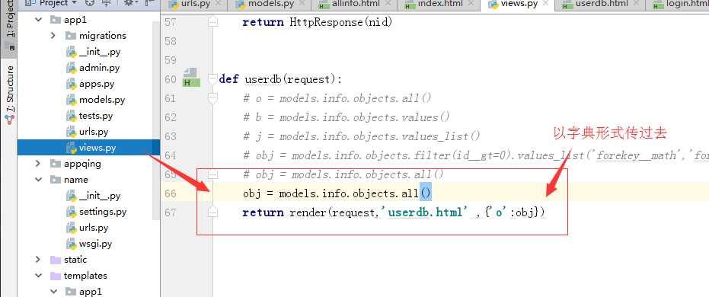Viewport: 709px width, 297px height.
Task: Close the allinfo.html editor tab
Action: coord(387,4)
